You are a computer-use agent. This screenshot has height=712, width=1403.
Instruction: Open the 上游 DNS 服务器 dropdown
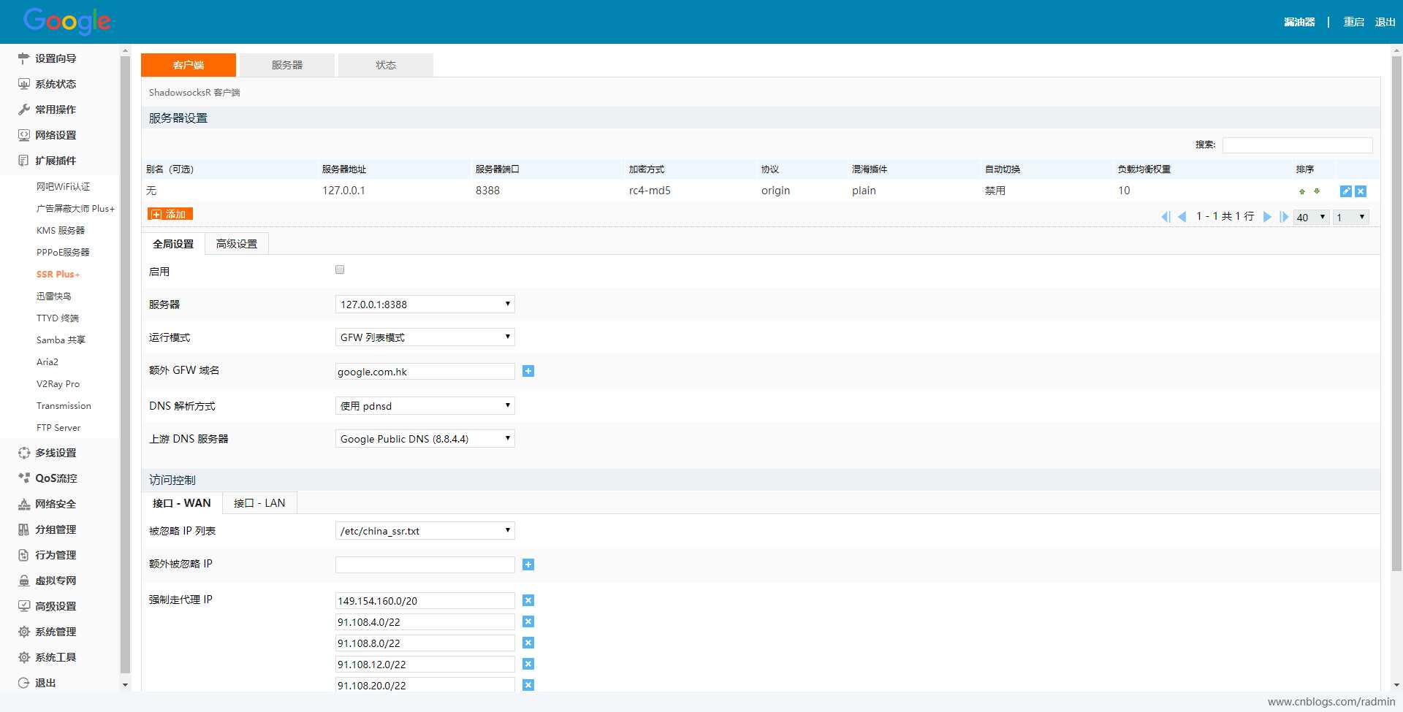pyautogui.click(x=425, y=438)
